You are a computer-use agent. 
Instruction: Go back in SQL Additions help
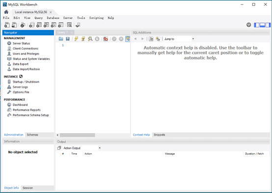coord(136,39)
